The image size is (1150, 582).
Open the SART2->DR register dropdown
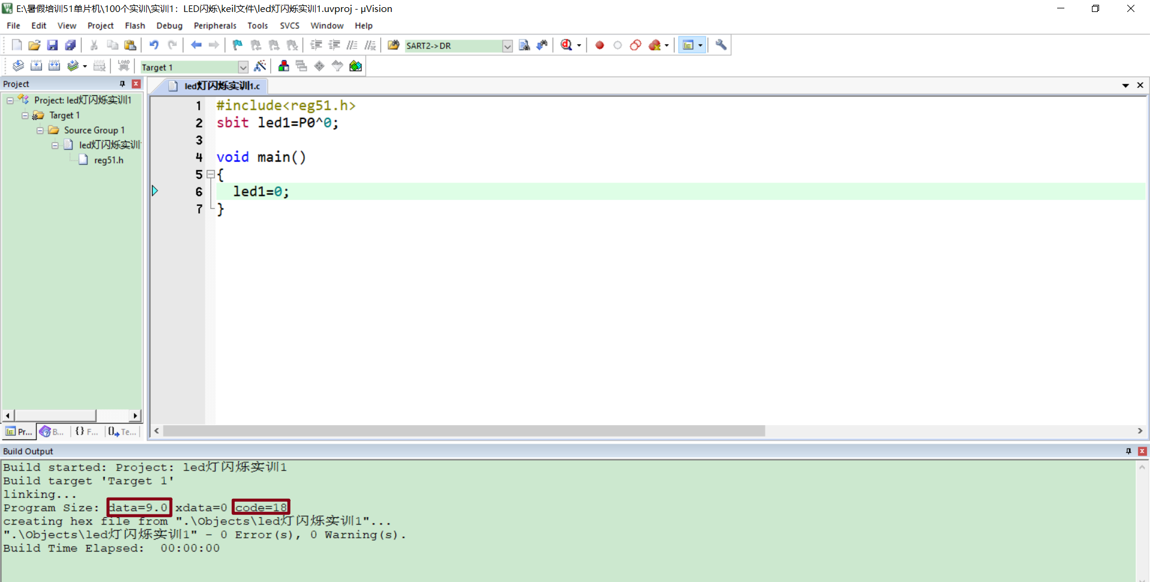tap(507, 46)
